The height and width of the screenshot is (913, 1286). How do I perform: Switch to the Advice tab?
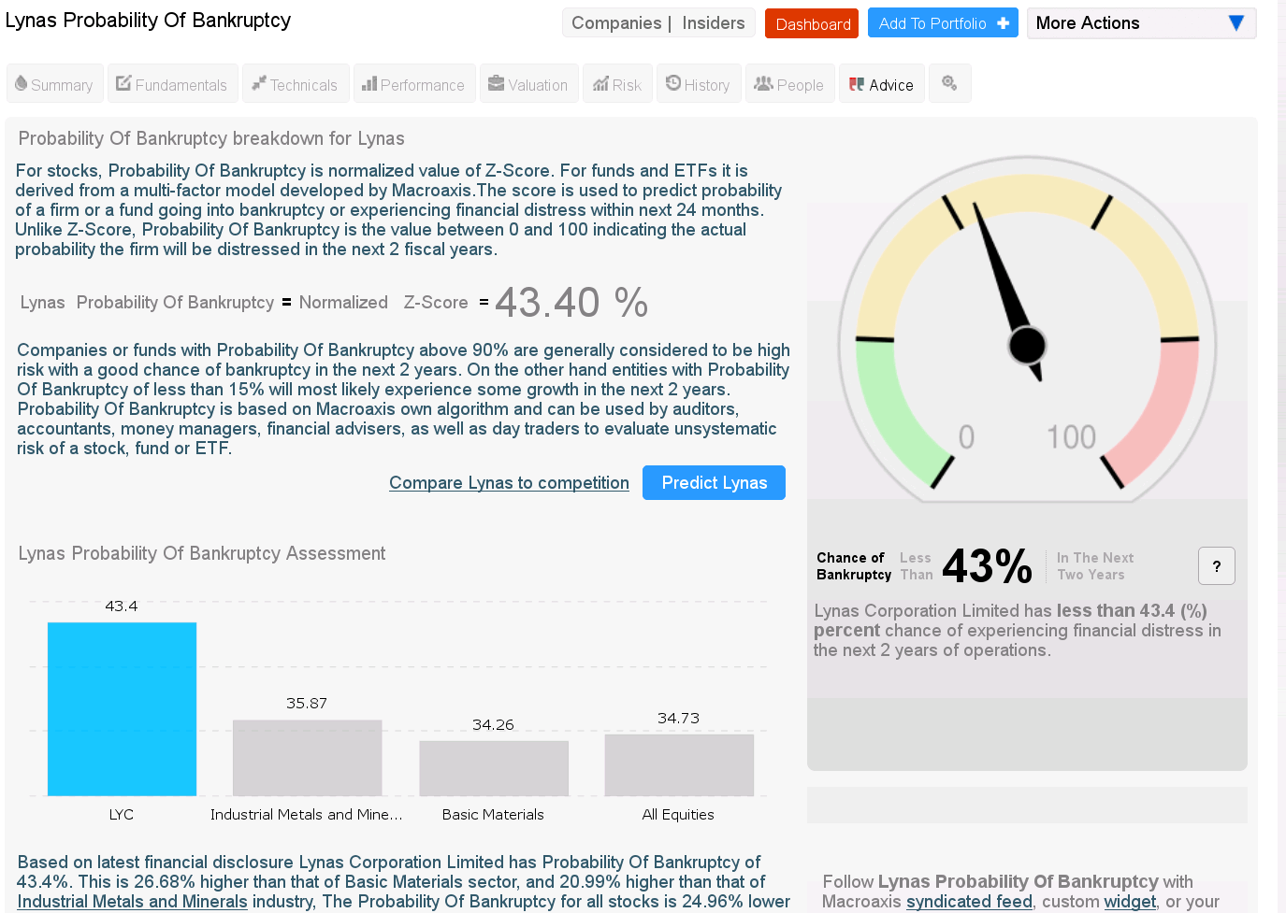[x=882, y=84]
